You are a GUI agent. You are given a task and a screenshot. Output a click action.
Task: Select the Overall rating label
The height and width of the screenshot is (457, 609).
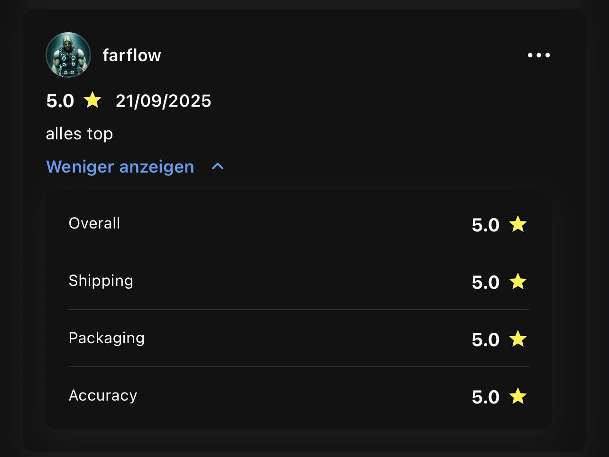click(94, 223)
